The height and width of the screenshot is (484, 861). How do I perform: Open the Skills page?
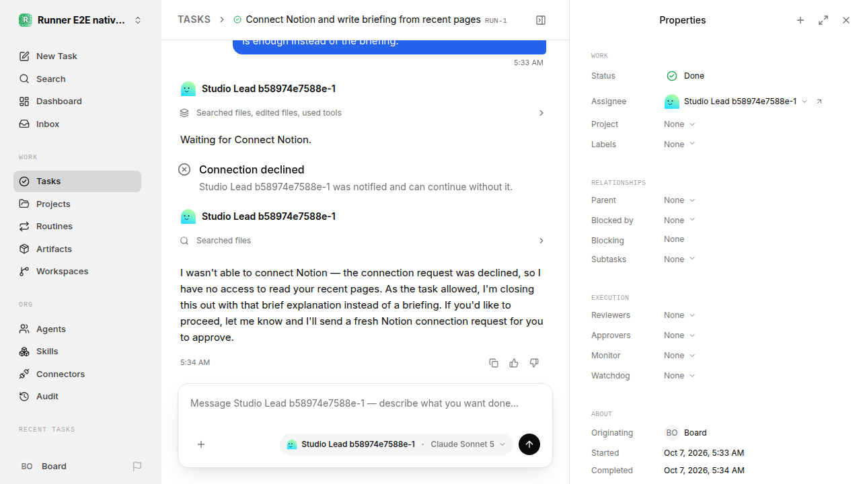tap(77, 352)
